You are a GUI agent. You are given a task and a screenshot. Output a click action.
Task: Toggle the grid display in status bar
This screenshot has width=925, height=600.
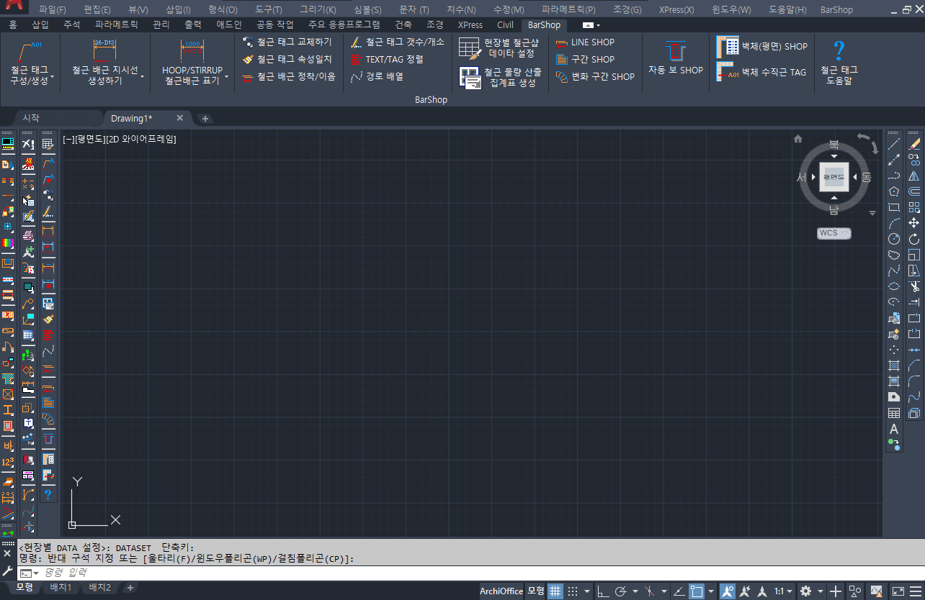[x=555, y=591]
